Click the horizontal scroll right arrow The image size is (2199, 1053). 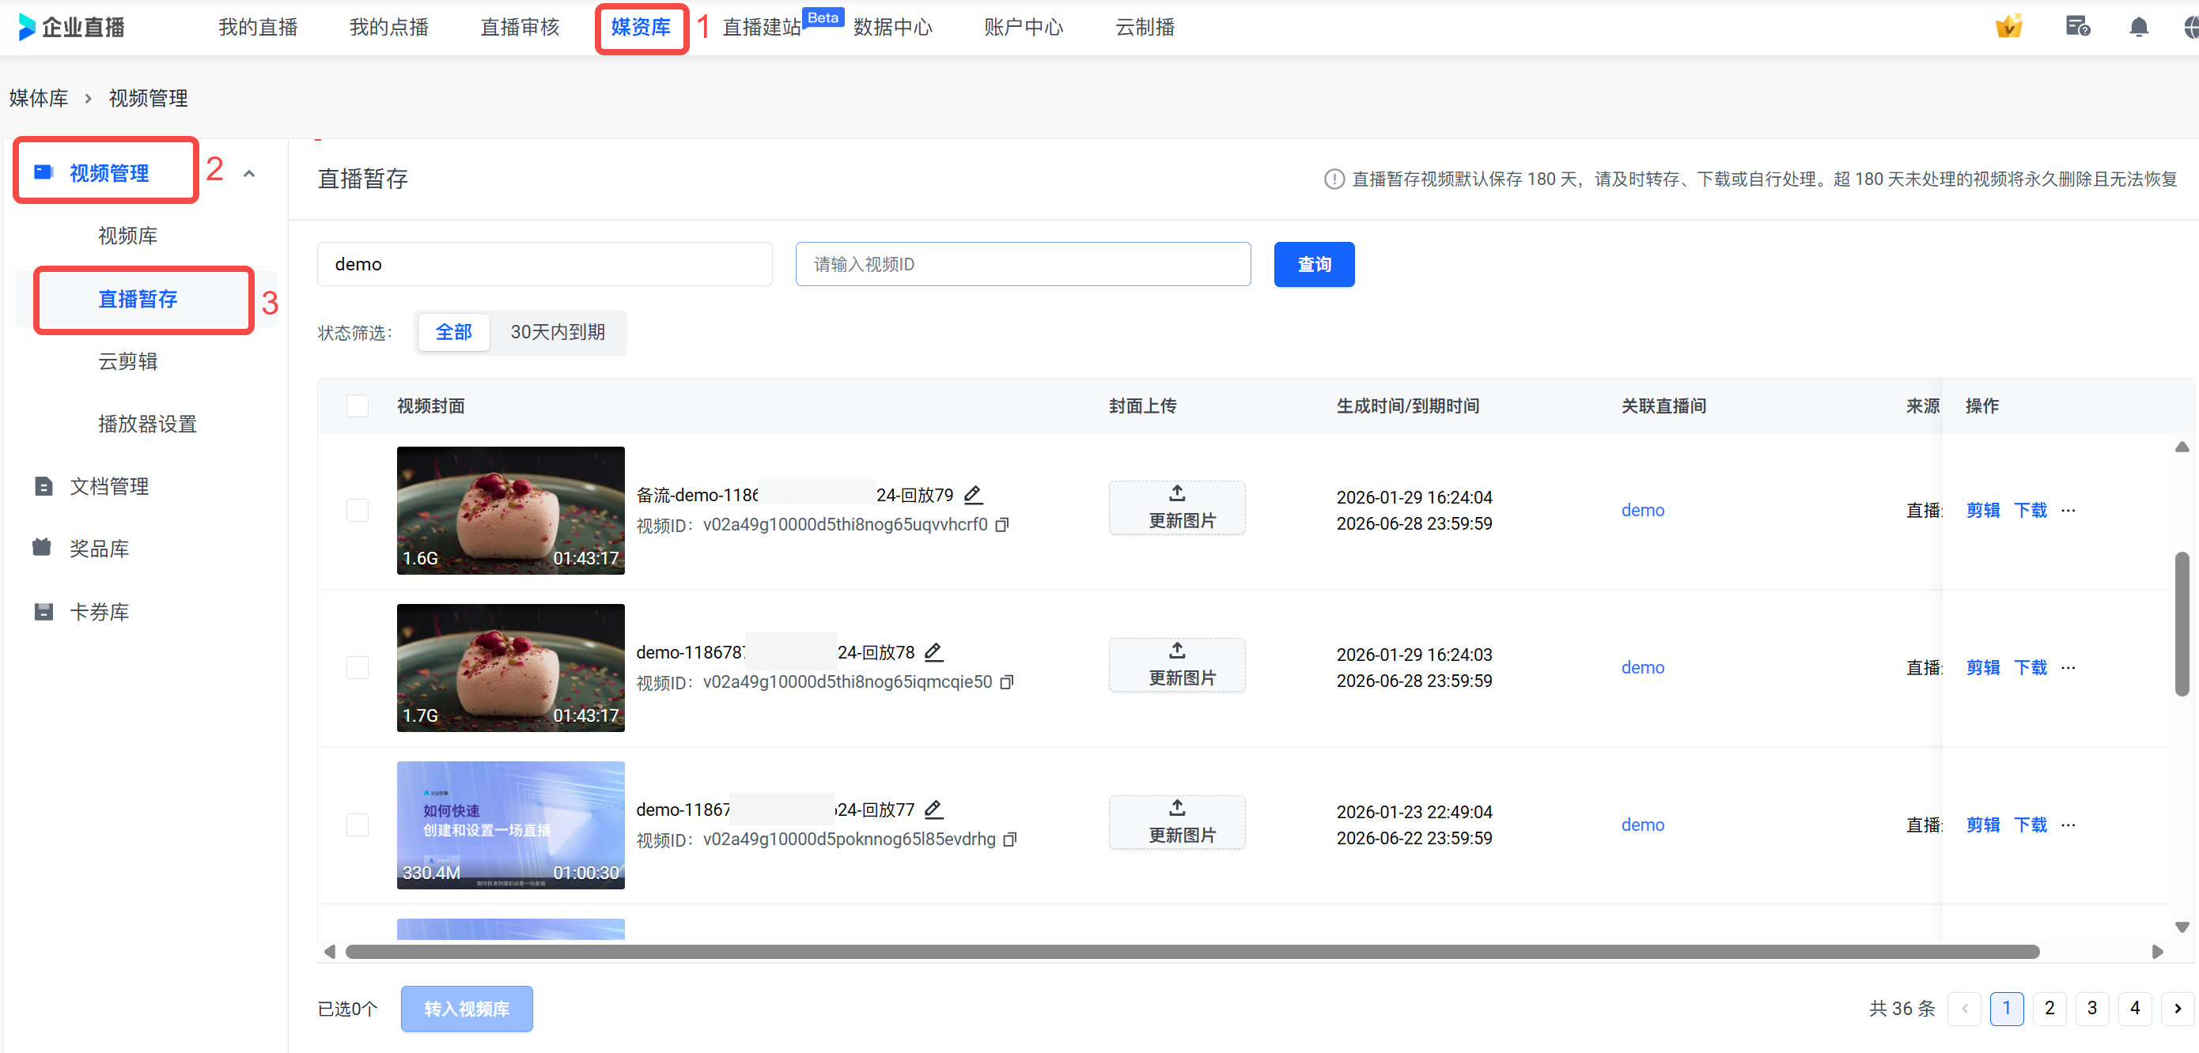click(2157, 952)
